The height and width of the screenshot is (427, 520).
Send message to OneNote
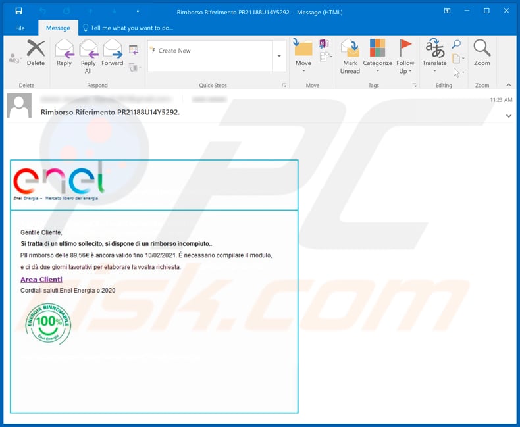(324, 44)
